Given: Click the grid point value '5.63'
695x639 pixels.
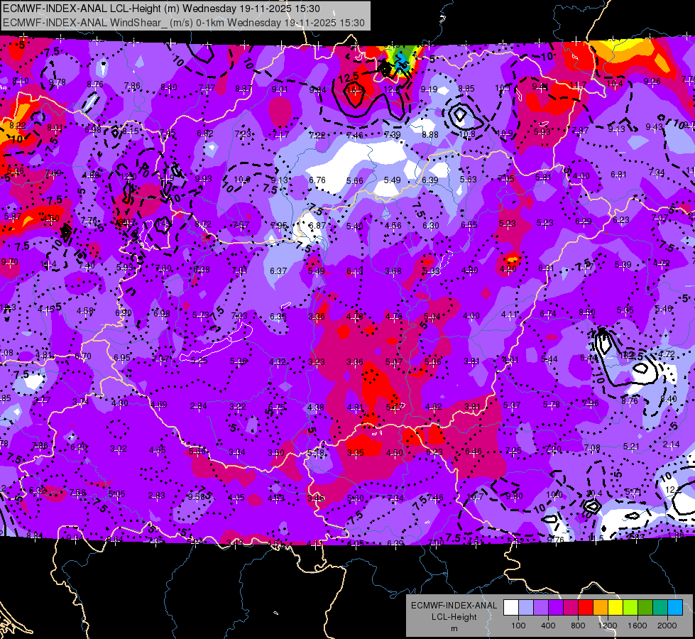Looking at the screenshot, I should tap(468, 179).
